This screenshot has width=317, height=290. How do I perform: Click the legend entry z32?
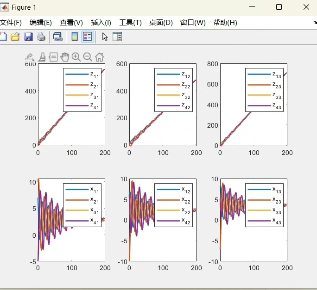coord(186,95)
